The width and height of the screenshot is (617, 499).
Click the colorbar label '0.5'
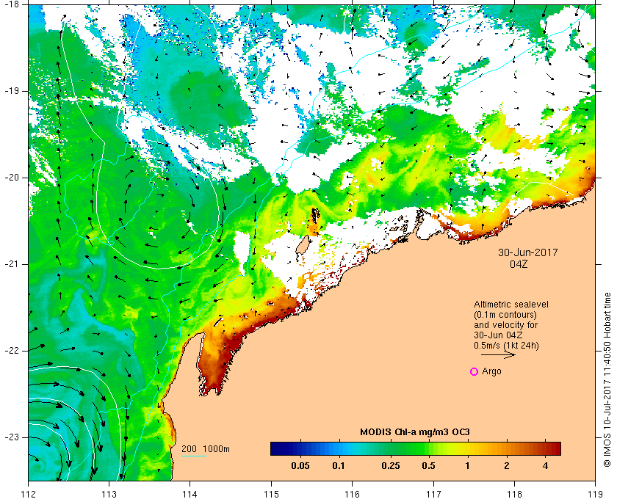[428, 467]
